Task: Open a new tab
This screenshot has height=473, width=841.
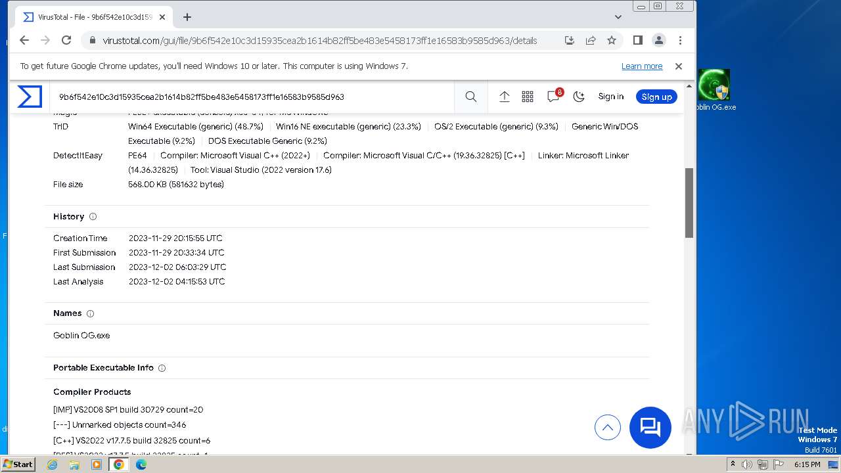Action: [x=187, y=17]
